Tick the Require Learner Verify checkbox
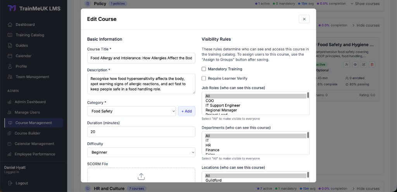This screenshot has width=397, height=192. (204, 78)
